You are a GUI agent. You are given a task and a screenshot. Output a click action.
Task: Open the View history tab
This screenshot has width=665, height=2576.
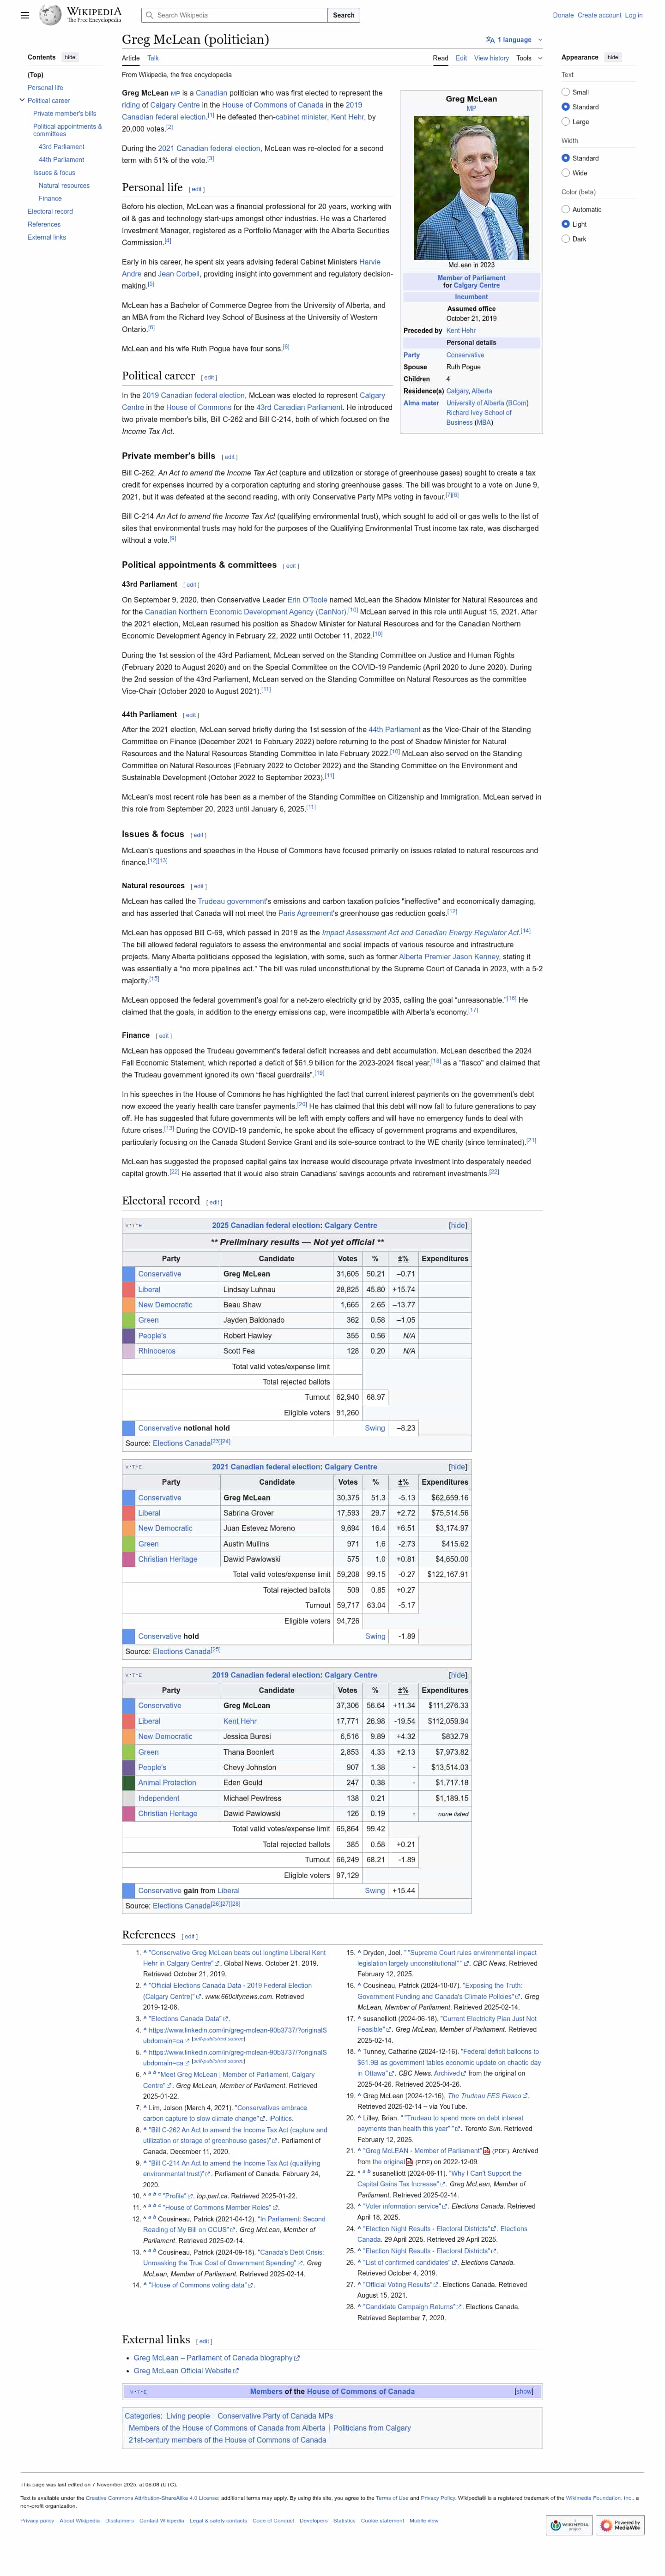pos(491,58)
